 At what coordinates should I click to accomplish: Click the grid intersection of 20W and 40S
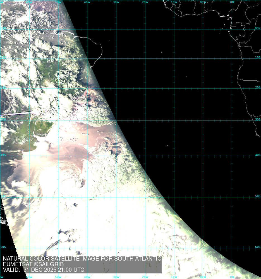coord(145,156)
